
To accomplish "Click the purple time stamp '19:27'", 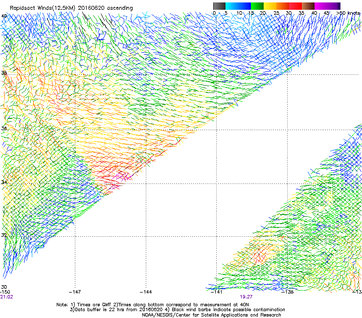I will (x=246, y=297).
